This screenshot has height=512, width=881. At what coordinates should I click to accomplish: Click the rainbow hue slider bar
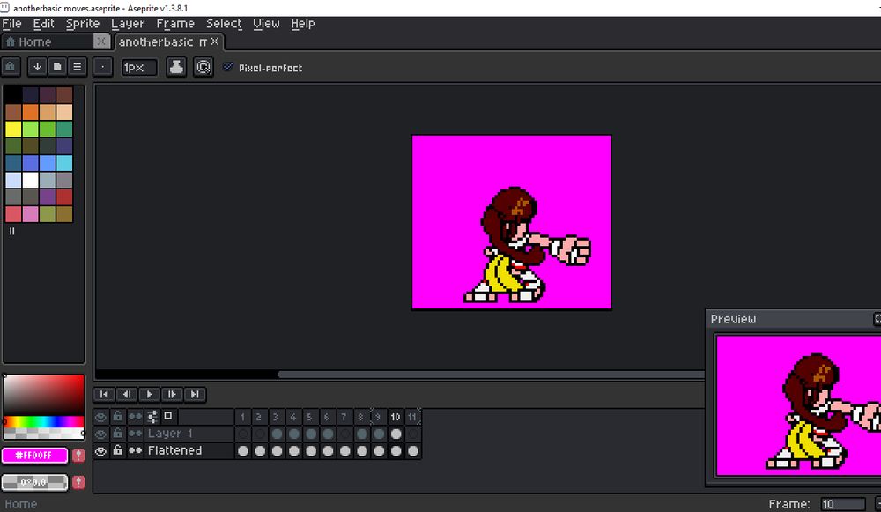[x=44, y=422]
